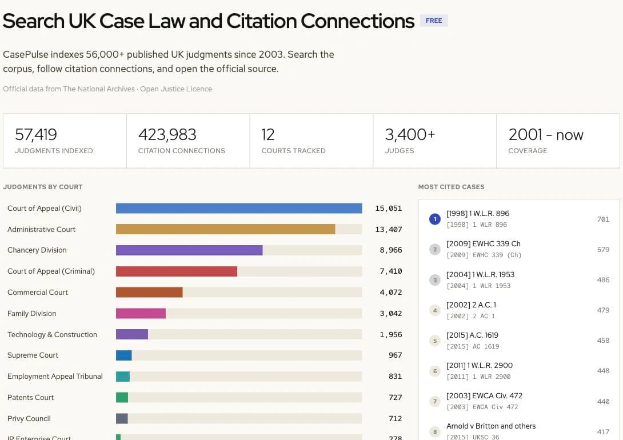Select the Court of Appeal (Civil) bar
Viewport: 623px width, 440px height.
click(239, 209)
